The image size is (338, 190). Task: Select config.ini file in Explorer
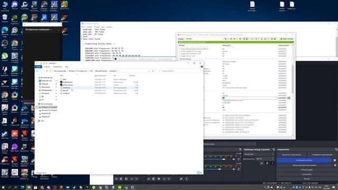[x=66, y=93]
